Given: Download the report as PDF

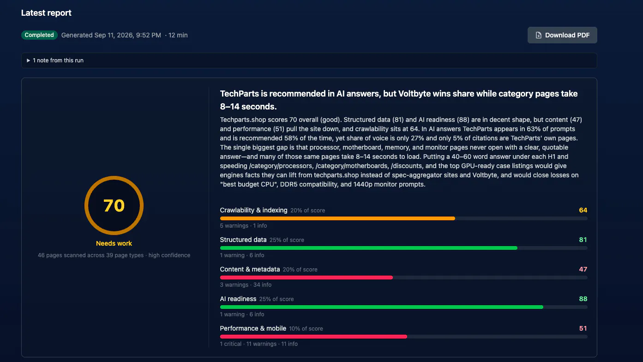Looking at the screenshot, I should (562, 35).
